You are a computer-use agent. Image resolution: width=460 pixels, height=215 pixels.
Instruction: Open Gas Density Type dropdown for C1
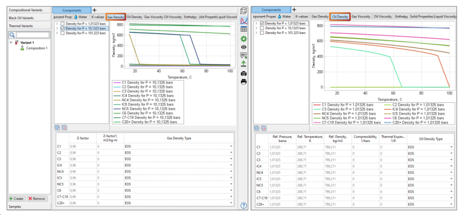231,147
